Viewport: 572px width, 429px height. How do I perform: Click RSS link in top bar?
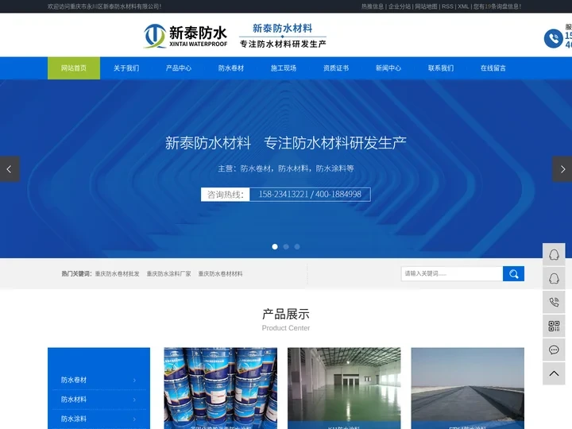[447, 6]
